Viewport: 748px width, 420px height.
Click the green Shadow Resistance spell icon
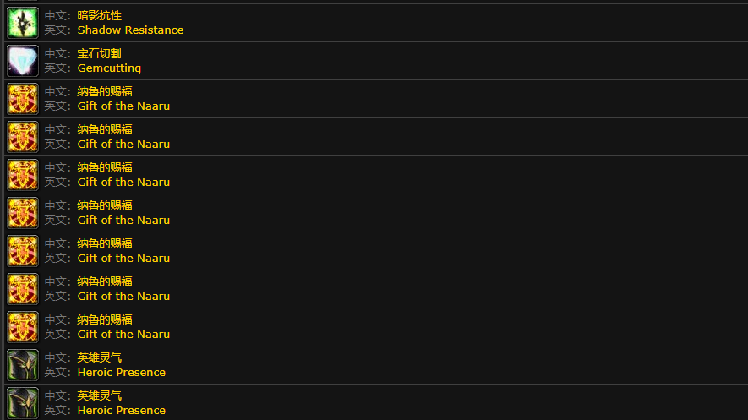[23, 23]
